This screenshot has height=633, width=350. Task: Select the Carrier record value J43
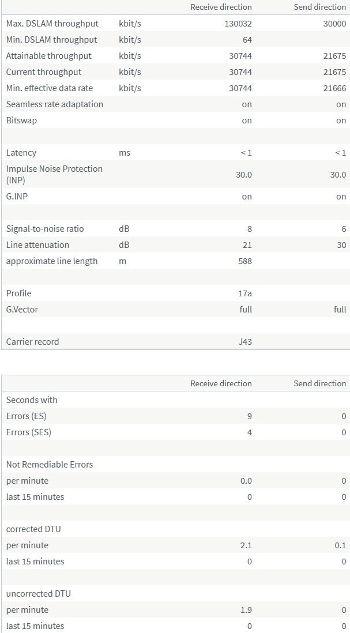pos(245,342)
